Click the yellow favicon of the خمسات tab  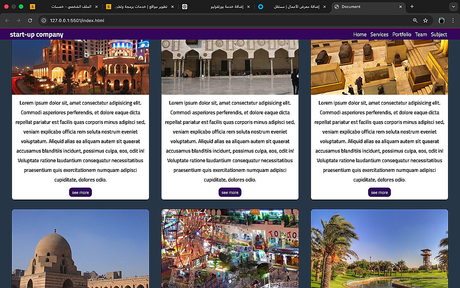coord(33,6)
